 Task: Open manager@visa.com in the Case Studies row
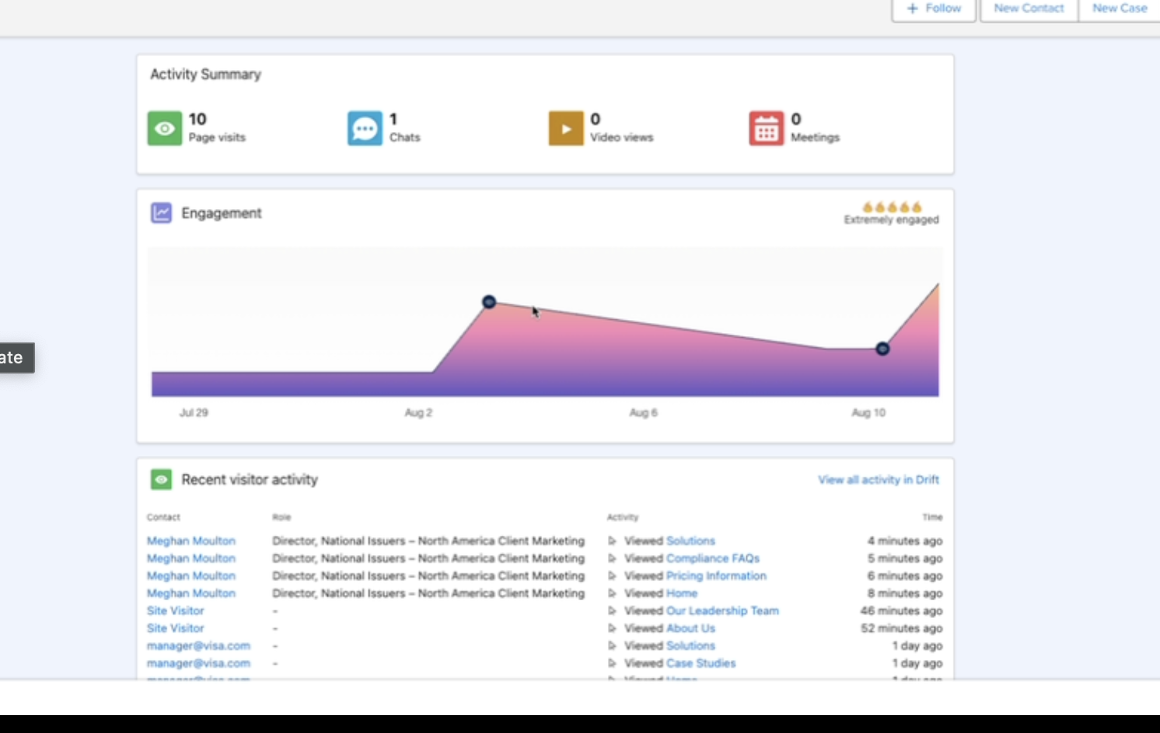point(199,663)
